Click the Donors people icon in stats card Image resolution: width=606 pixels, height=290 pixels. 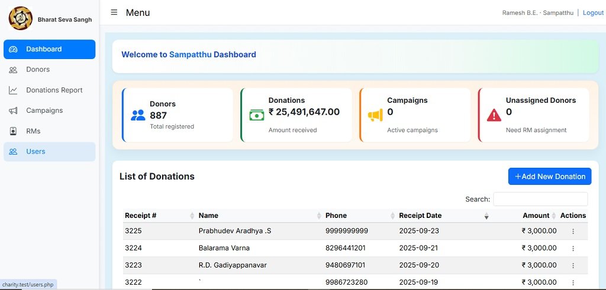tap(138, 115)
